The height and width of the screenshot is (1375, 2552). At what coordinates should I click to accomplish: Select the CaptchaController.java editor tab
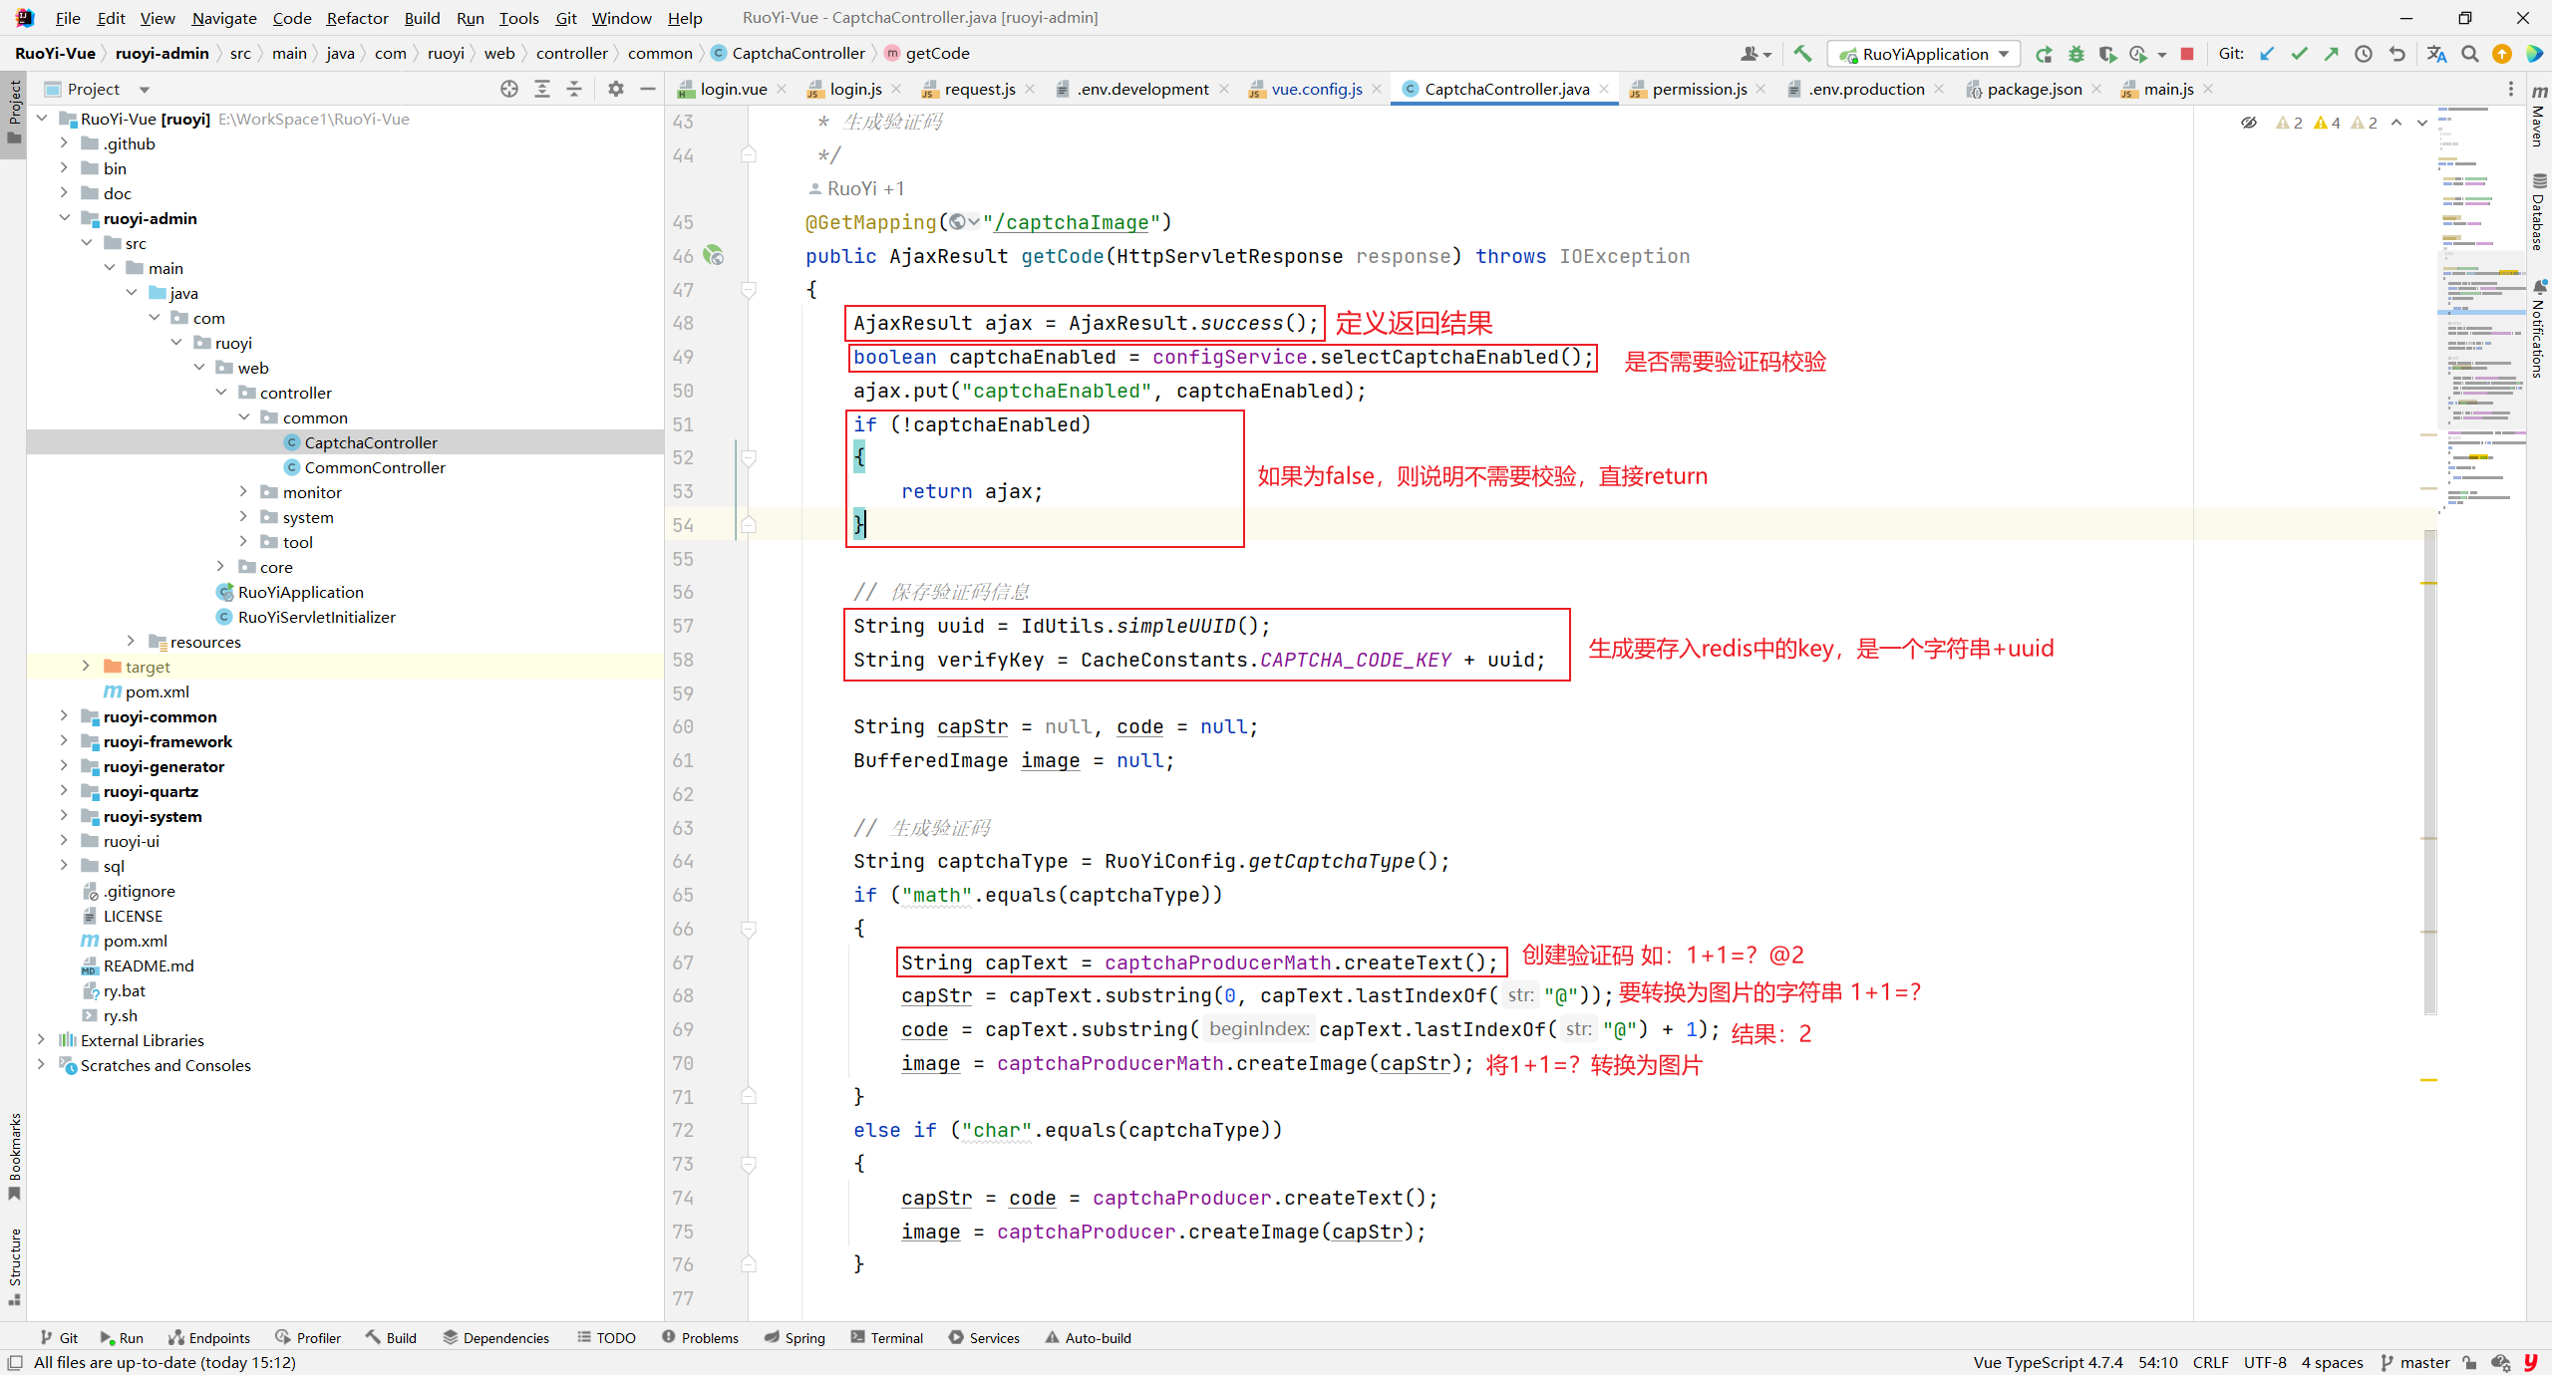pos(1498,88)
